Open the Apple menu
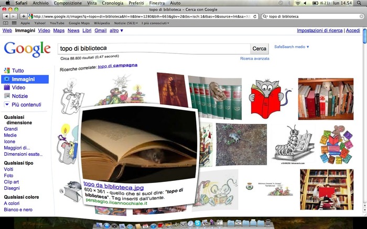This screenshot has width=367, height=229. 8,3
